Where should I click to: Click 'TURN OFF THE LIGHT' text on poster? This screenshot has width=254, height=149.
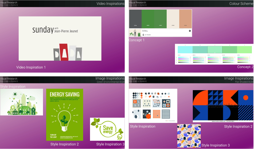53,136
